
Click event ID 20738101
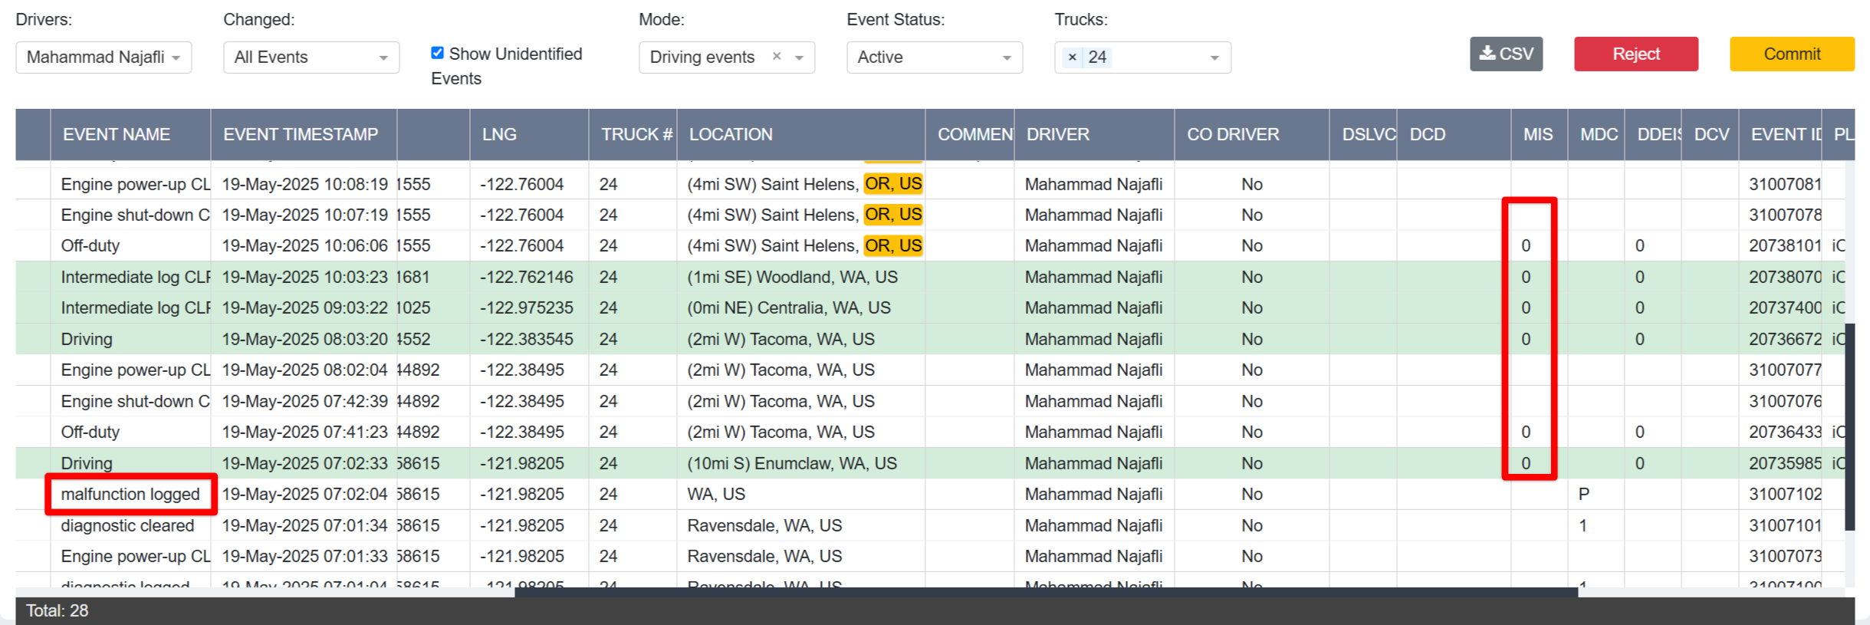pyautogui.click(x=1785, y=245)
